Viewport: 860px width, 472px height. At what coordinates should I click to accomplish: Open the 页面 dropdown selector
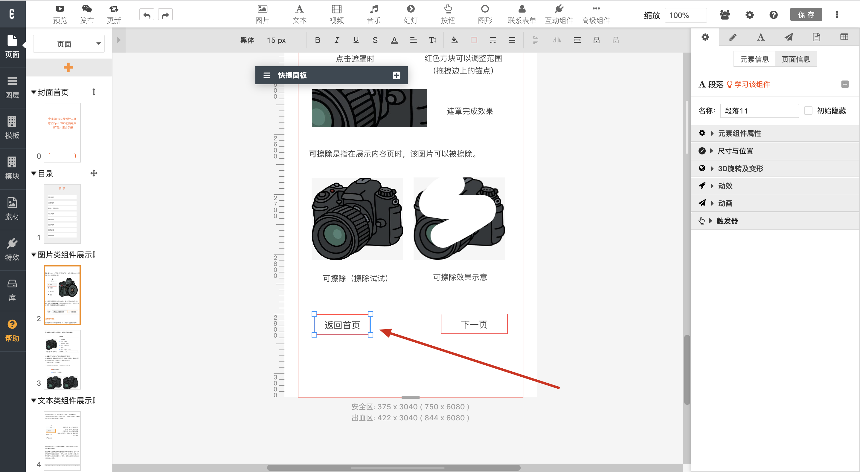[x=68, y=44]
